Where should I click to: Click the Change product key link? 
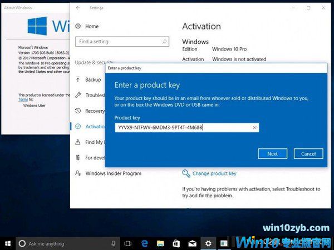click(x=214, y=173)
